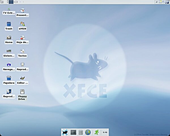Launch the Navega... web browser desktop icon

click(9, 67)
